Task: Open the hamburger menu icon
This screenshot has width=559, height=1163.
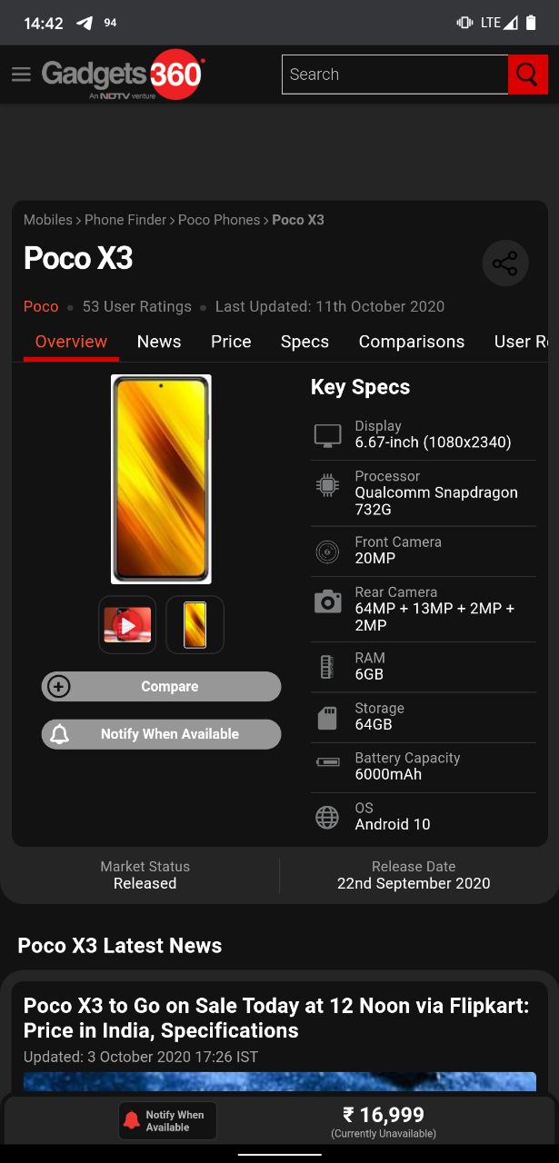Action: pyautogui.click(x=21, y=75)
